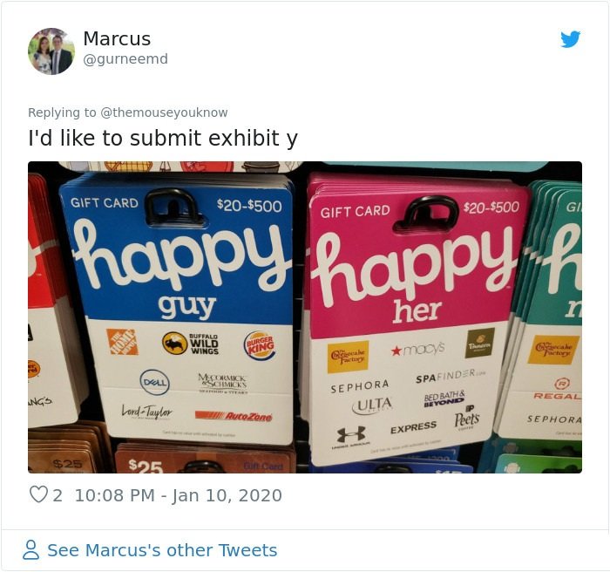Open the @gurneemd handle link

click(x=125, y=59)
